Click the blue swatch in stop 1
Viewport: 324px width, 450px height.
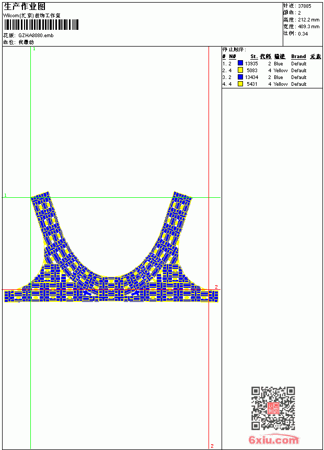(x=240, y=63)
